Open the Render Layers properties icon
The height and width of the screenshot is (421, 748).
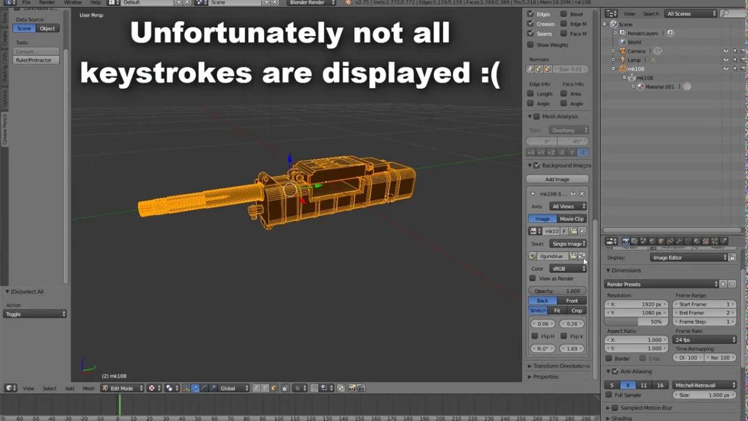[x=634, y=241]
